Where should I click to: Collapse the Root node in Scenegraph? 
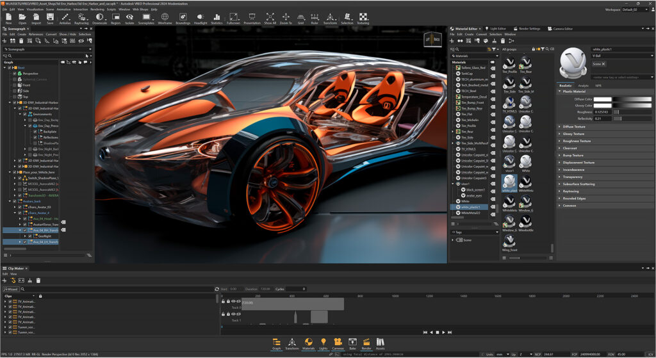point(5,68)
